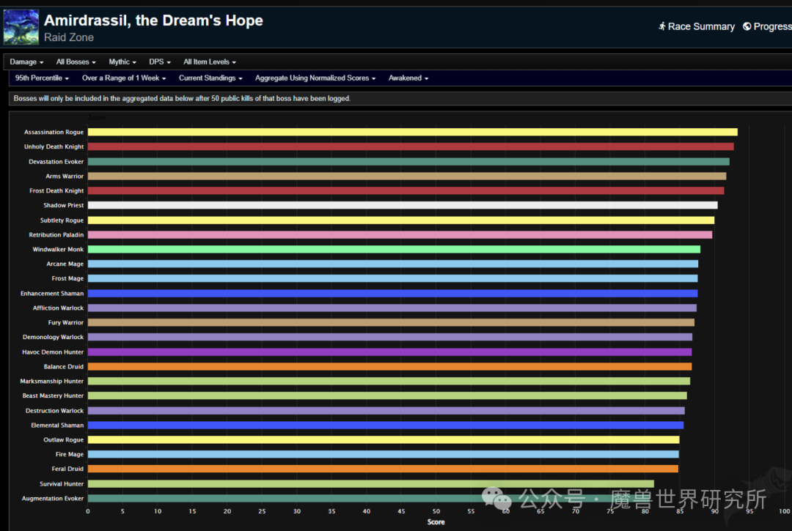
Task: Click the Destruction Warlock bar
Action: [386, 410]
